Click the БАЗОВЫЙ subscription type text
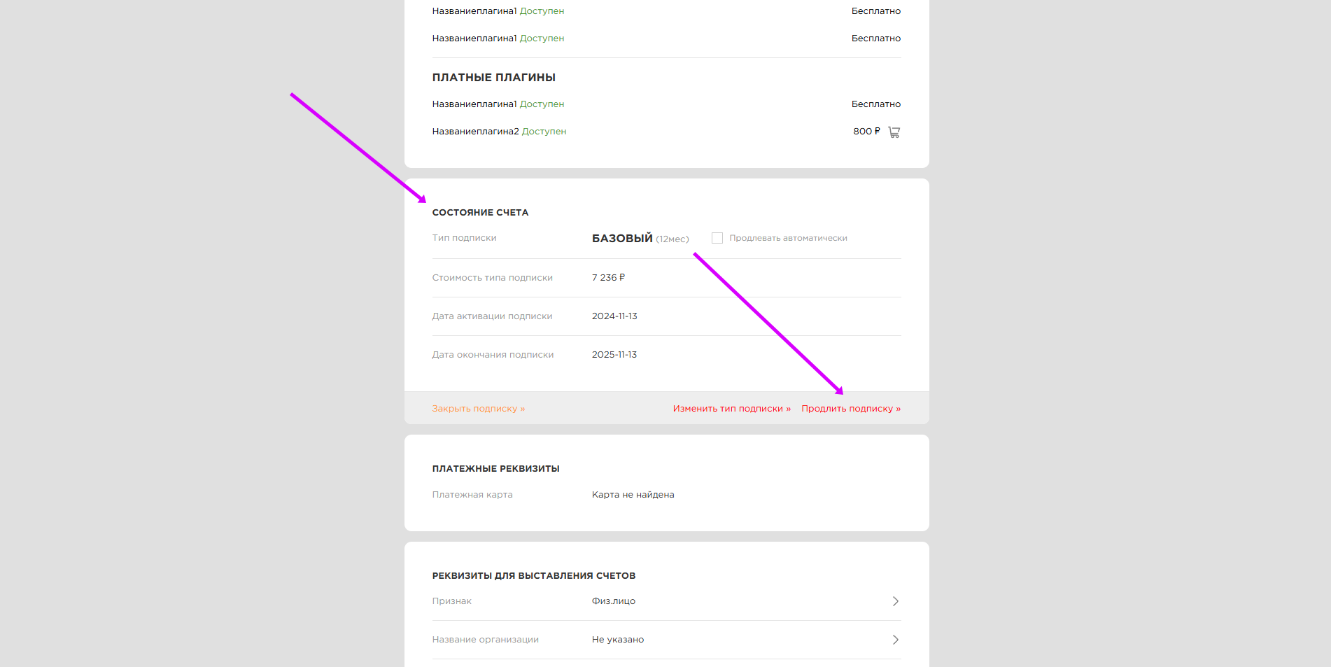1331x667 pixels. 621,239
